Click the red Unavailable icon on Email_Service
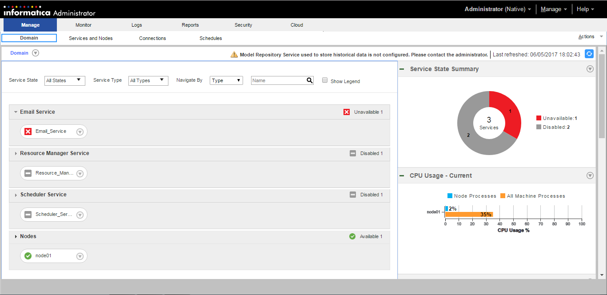 [x=28, y=132]
